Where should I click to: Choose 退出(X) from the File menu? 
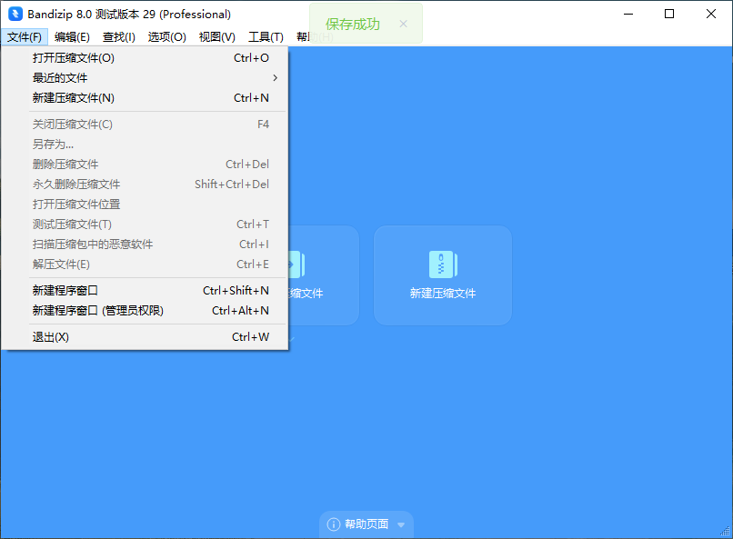click(145, 337)
